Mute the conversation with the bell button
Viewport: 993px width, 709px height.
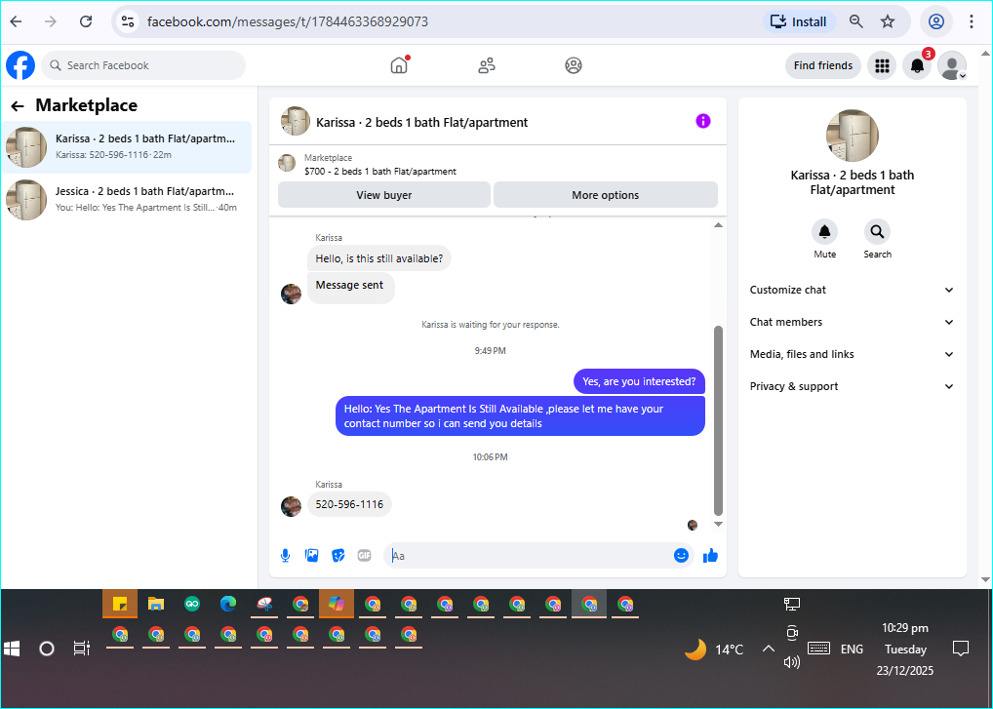pyautogui.click(x=824, y=232)
